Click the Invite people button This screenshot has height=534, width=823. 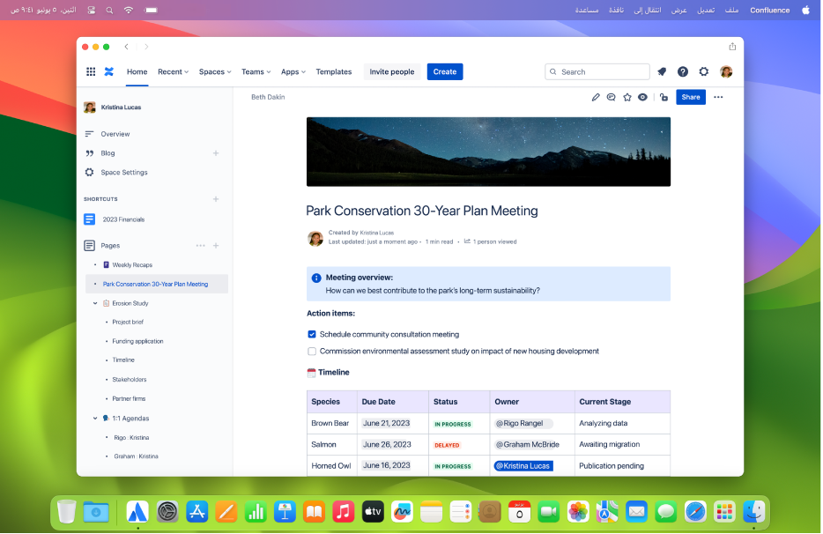pyautogui.click(x=392, y=71)
